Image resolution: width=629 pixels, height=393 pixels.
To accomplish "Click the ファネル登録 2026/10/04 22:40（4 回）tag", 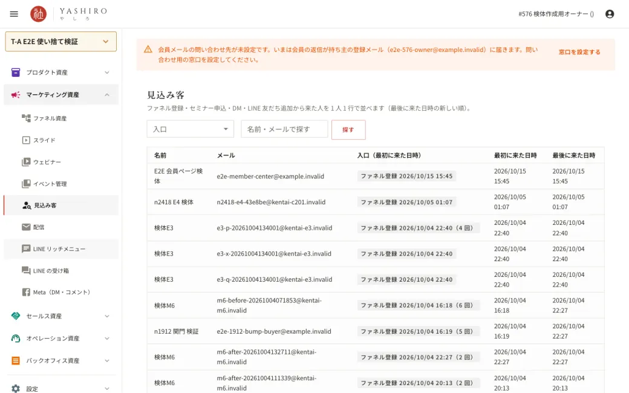I will (418, 228).
